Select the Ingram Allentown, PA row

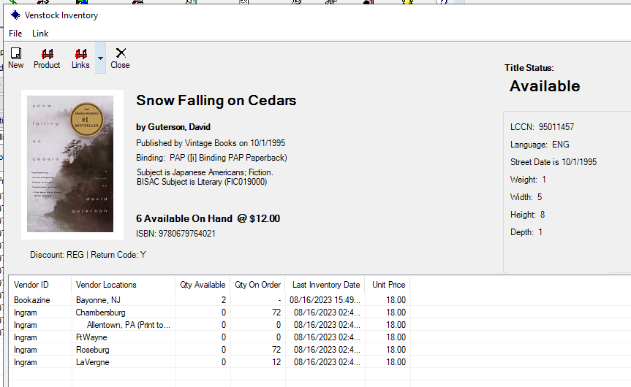(210, 325)
